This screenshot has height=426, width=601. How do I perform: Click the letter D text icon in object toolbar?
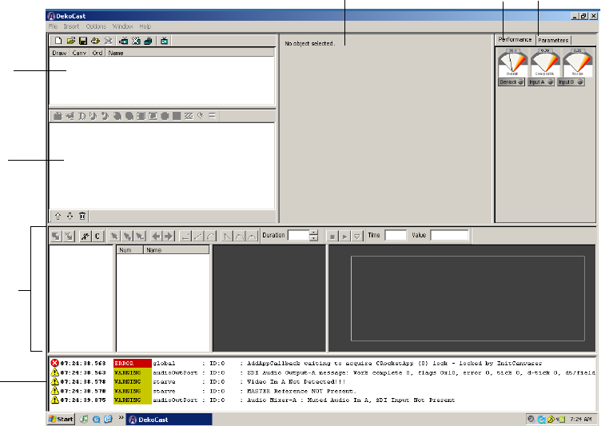pyautogui.click(x=82, y=116)
